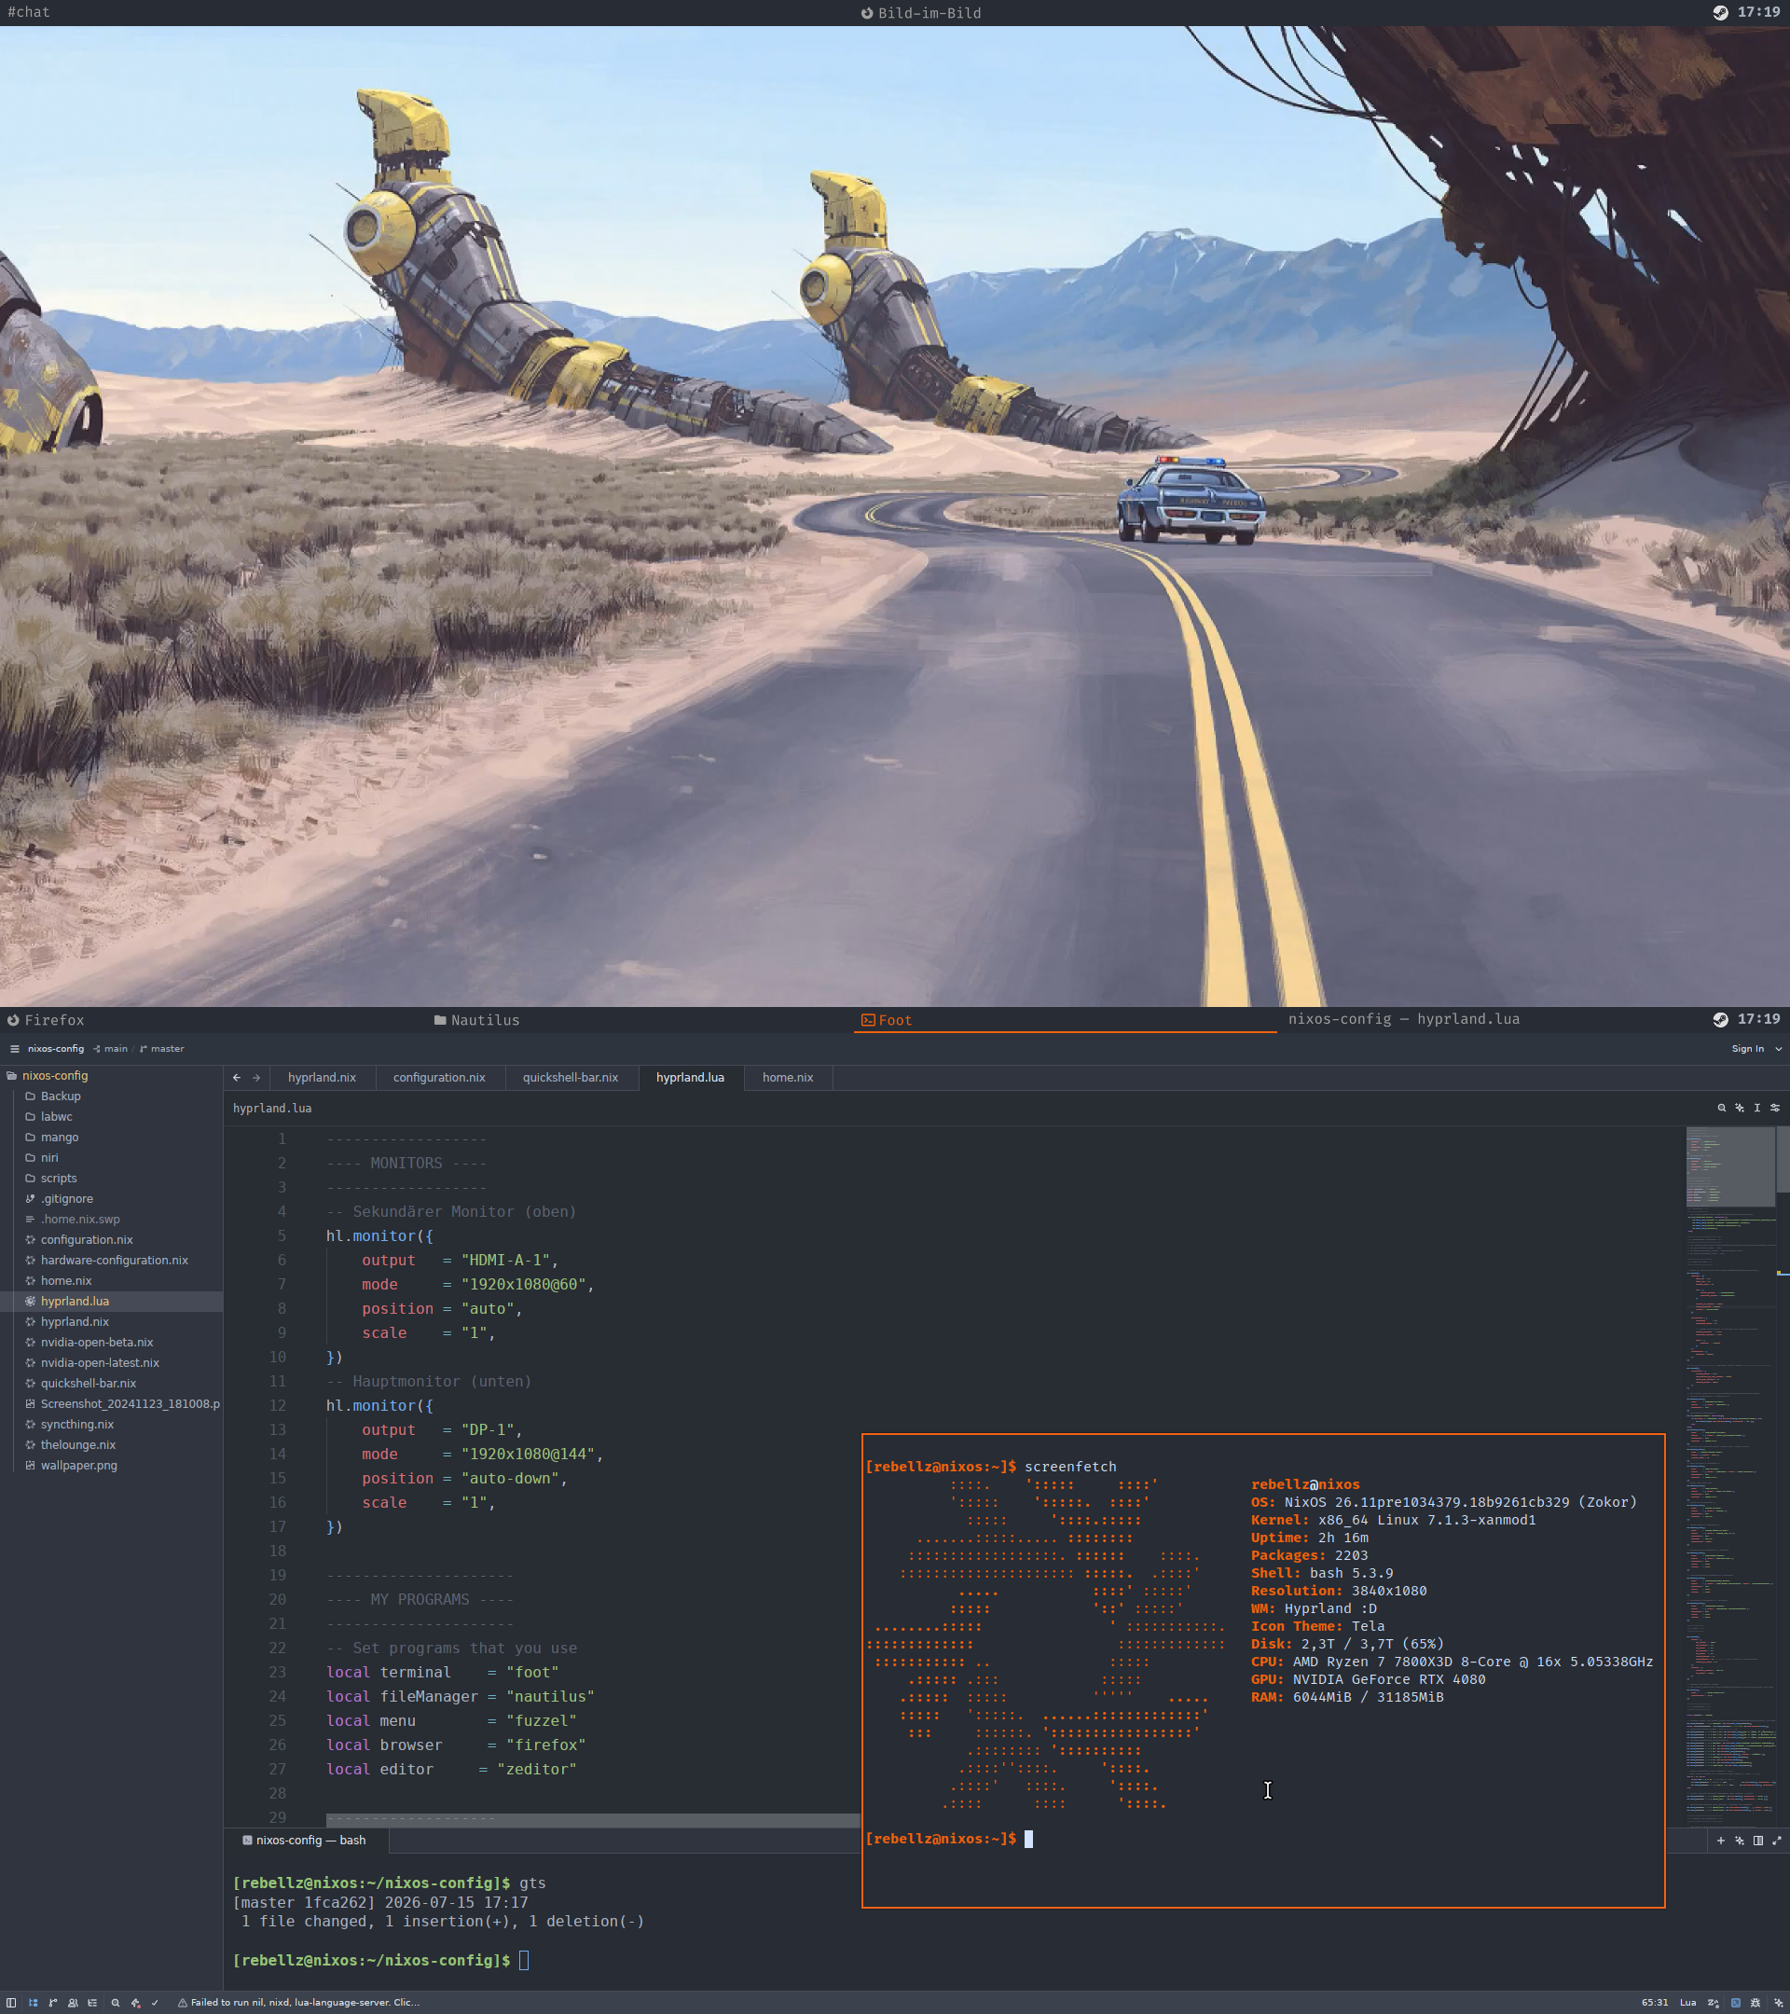Open the dropdown chevron next to Sign In
This screenshot has width=1790, height=2014.
click(x=1778, y=1048)
